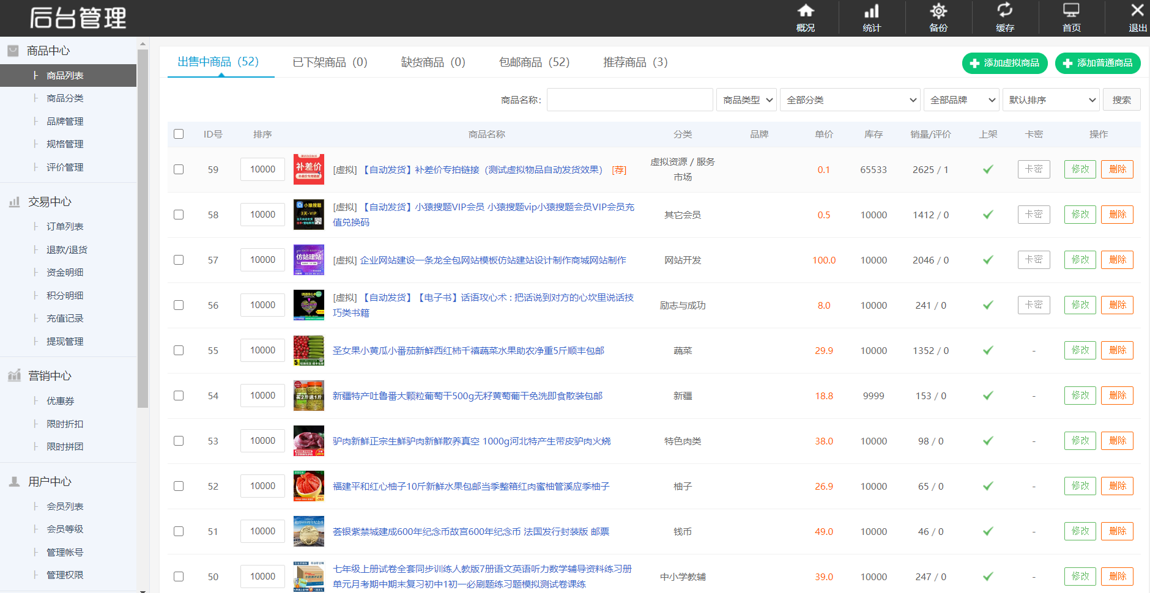Toggle the green 上架 checkmark for product 59
Image resolution: width=1150 pixels, height=593 pixels.
click(988, 169)
